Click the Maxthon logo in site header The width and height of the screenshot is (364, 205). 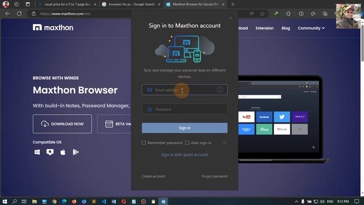53,28
